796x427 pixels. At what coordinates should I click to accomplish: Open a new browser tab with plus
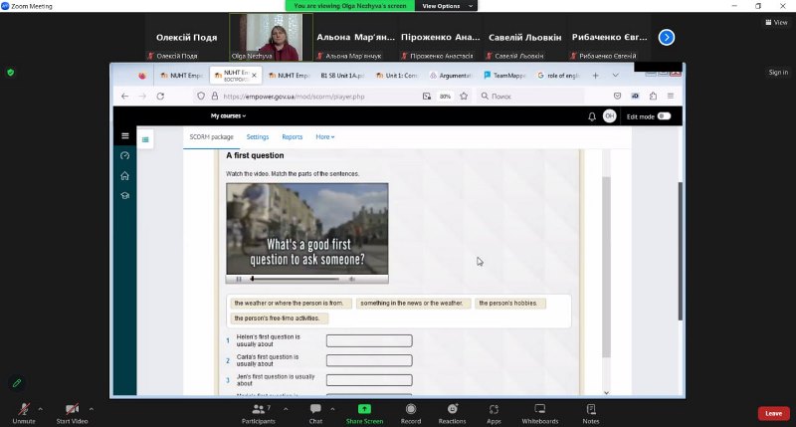[595, 75]
